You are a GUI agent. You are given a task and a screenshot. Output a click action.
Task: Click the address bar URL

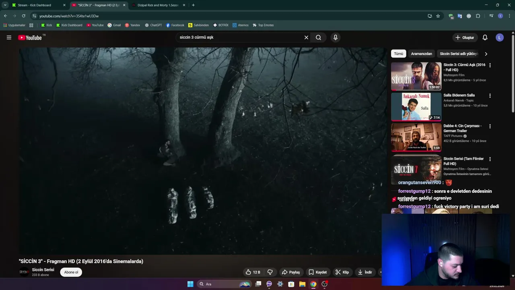tap(69, 16)
